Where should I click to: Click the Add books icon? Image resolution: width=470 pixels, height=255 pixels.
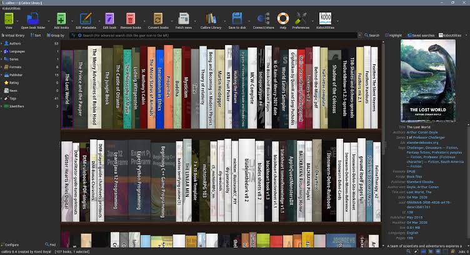coord(61,19)
